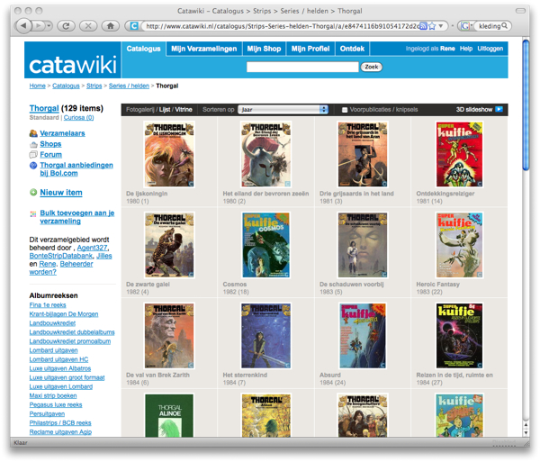Bookmark page with the star icon
This screenshot has width=540, height=462.
click(x=432, y=26)
